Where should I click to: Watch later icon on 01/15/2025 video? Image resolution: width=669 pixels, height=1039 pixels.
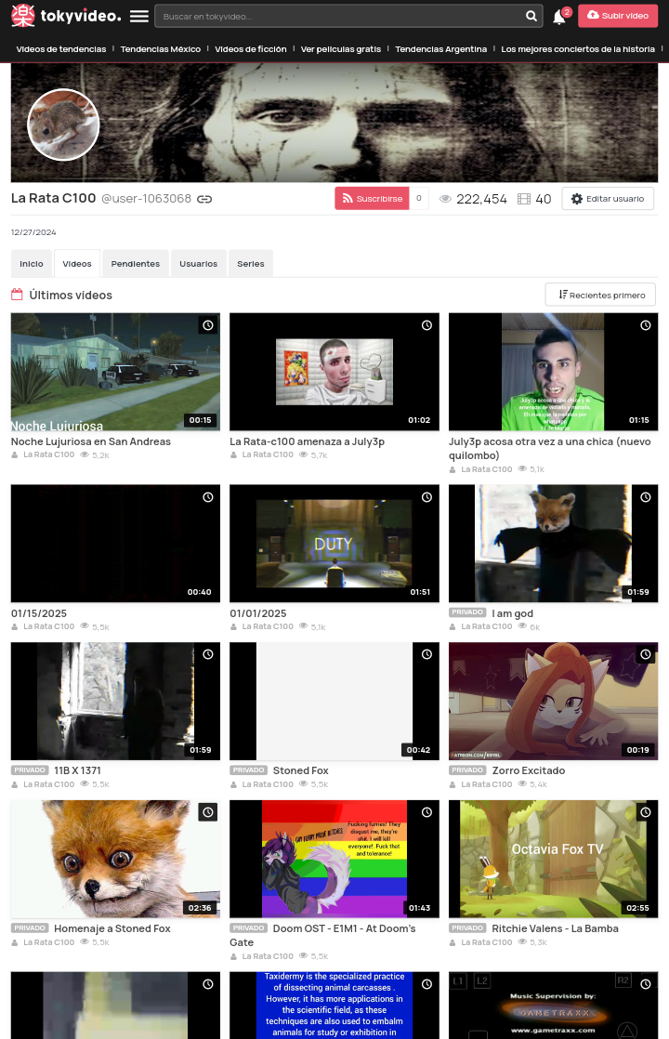point(208,497)
